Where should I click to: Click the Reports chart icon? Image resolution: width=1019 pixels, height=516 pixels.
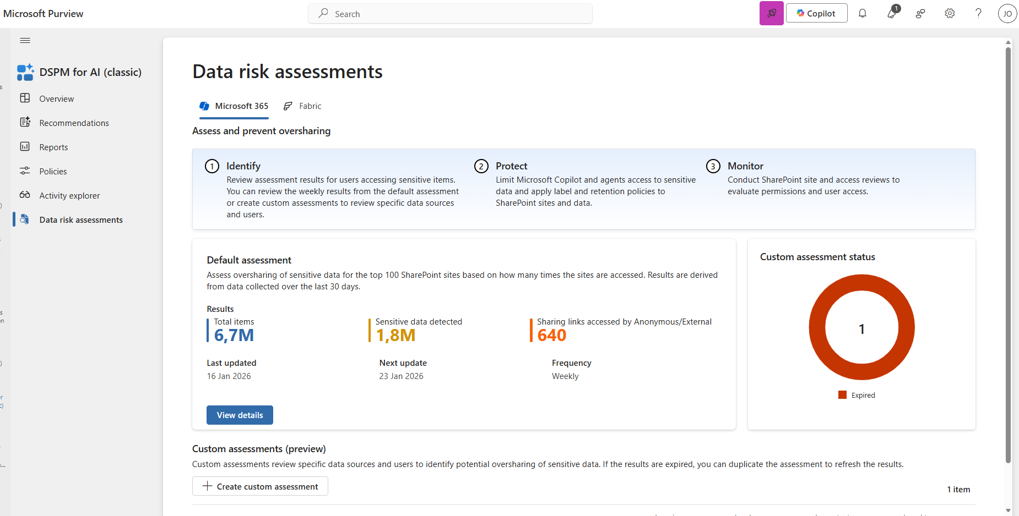pos(25,147)
